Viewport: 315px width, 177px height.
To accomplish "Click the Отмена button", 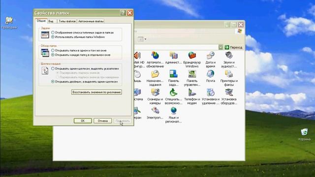I will coord(103,121).
